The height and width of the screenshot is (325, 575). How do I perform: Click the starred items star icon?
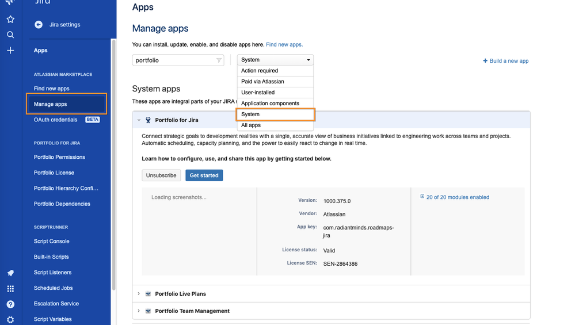coord(10,20)
